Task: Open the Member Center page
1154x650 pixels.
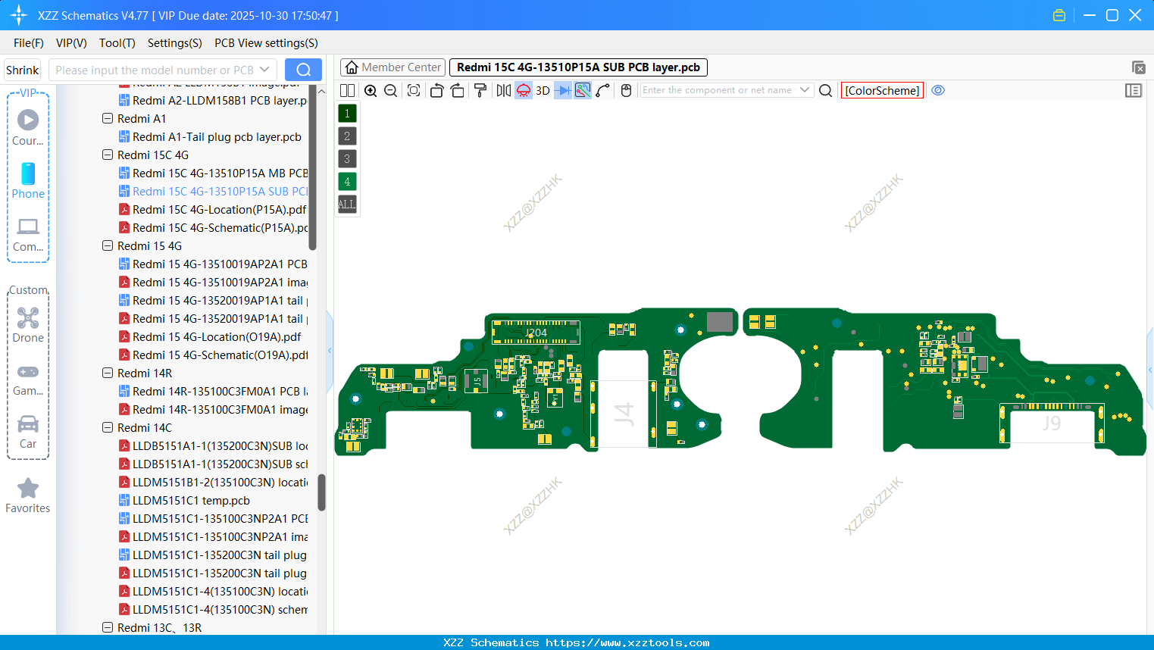Action: (x=392, y=67)
